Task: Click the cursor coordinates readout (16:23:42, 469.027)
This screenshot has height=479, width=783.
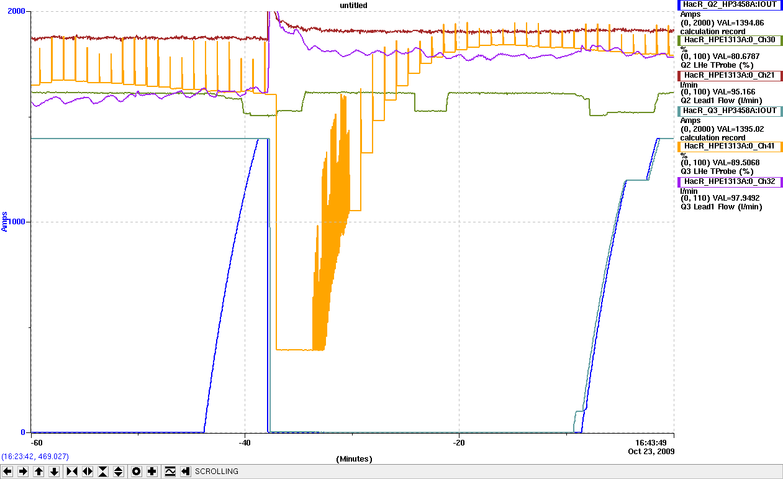Action: [35, 457]
